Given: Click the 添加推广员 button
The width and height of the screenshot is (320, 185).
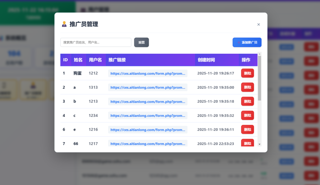Looking at the screenshot, I should 247,42.
